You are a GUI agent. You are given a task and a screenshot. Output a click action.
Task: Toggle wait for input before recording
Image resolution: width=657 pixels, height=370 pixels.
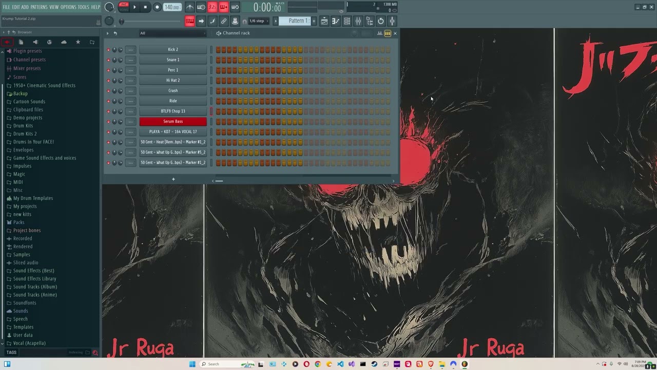[201, 7]
